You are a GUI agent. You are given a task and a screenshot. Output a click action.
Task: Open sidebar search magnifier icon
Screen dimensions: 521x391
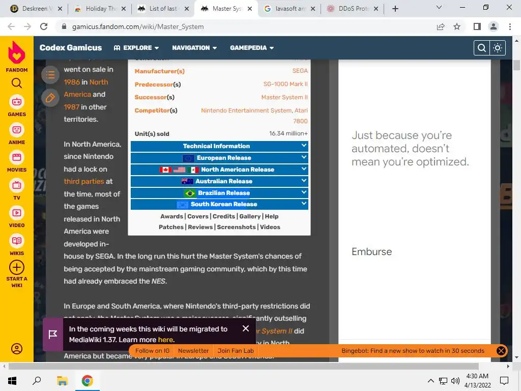pyautogui.click(x=17, y=83)
